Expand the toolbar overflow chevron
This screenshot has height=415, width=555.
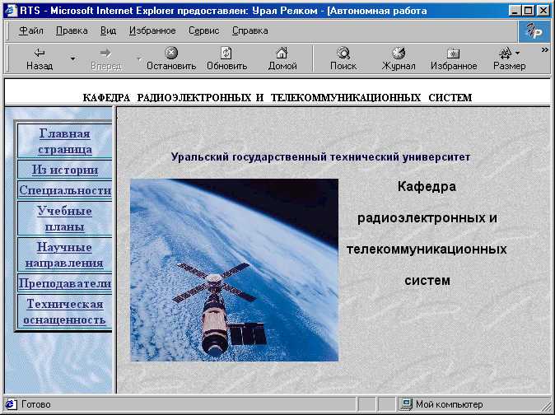point(545,50)
